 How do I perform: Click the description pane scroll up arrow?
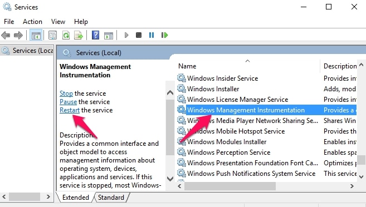coord(170,93)
